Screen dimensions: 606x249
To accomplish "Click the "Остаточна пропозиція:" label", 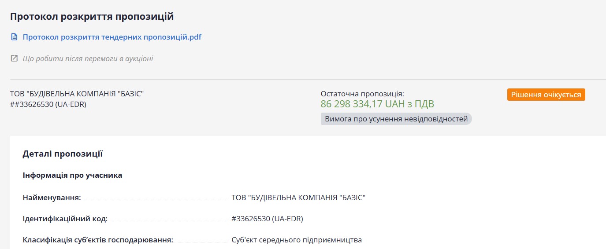I will point(362,94).
